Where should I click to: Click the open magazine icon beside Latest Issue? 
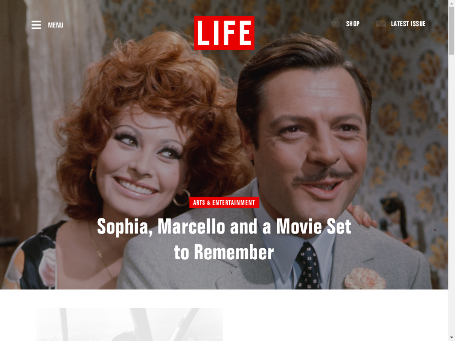[x=381, y=24]
